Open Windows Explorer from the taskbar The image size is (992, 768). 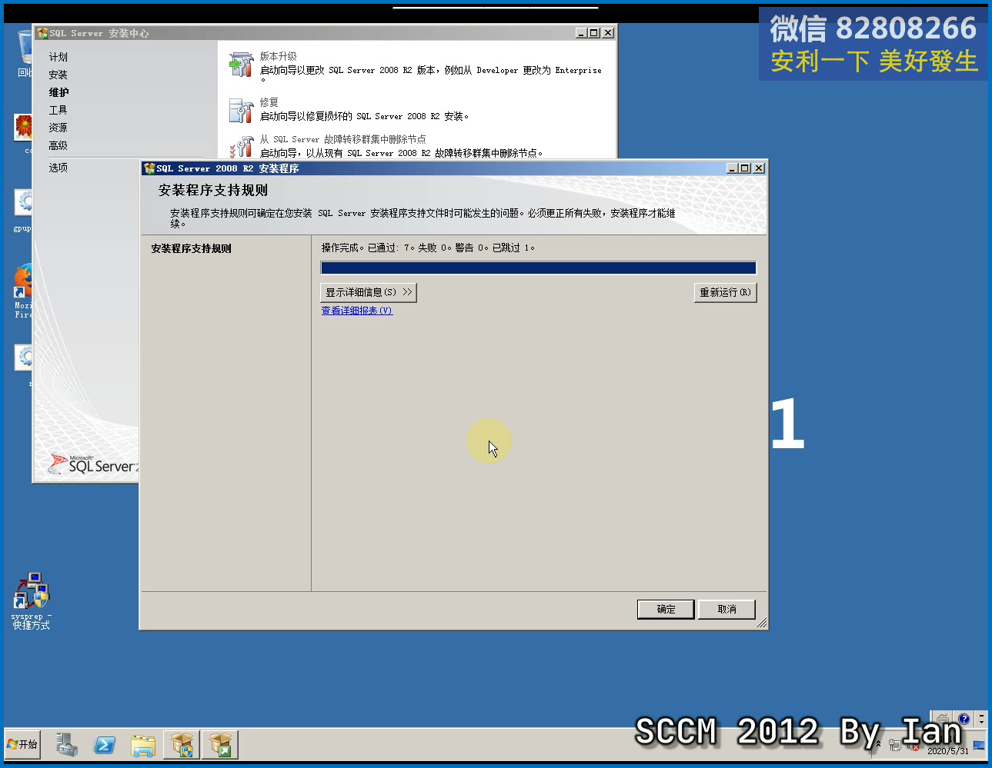143,744
